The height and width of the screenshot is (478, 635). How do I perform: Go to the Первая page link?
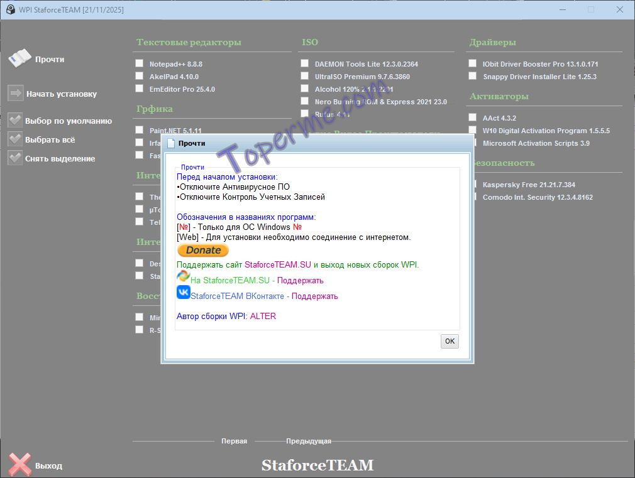(234, 441)
